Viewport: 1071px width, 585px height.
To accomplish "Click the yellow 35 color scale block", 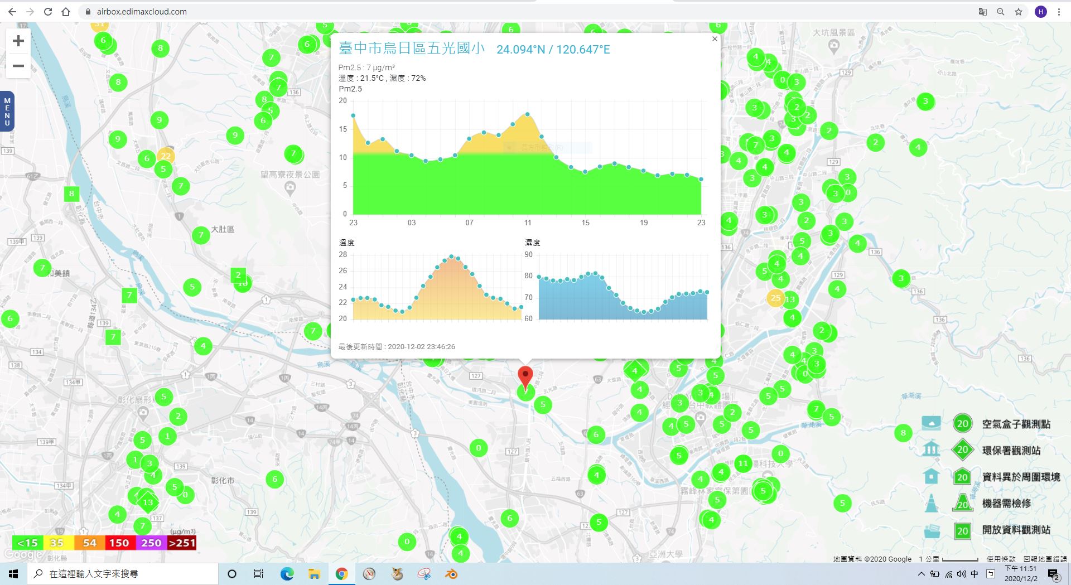I will [x=57, y=543].
